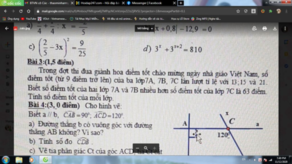Add the image to Google Drive
292x164 pixels.
tap(254, 28)
